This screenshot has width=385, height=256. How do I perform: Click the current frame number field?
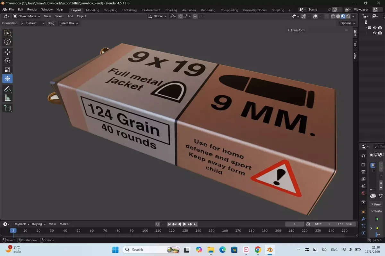click(295, 224)
